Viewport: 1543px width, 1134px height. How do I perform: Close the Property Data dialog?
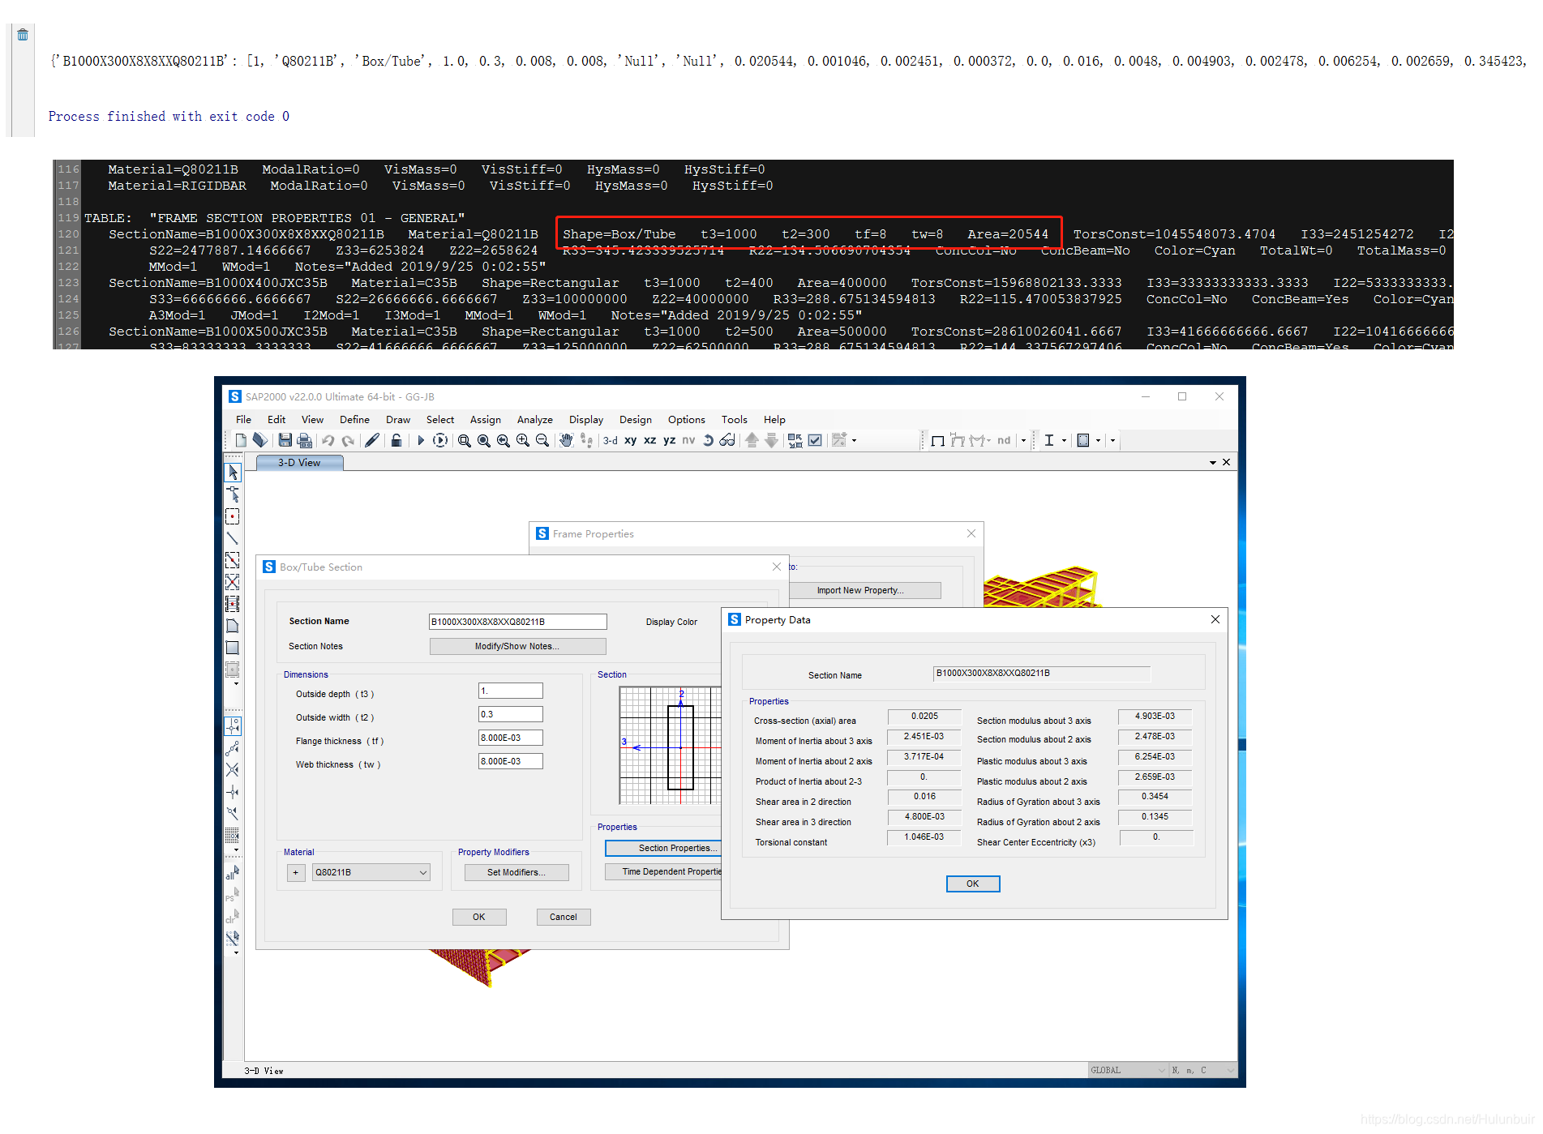(1215, 619)
